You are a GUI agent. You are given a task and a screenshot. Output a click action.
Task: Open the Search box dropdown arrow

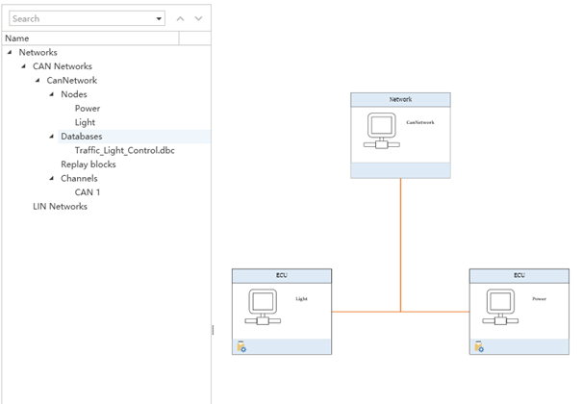(160, 18)
